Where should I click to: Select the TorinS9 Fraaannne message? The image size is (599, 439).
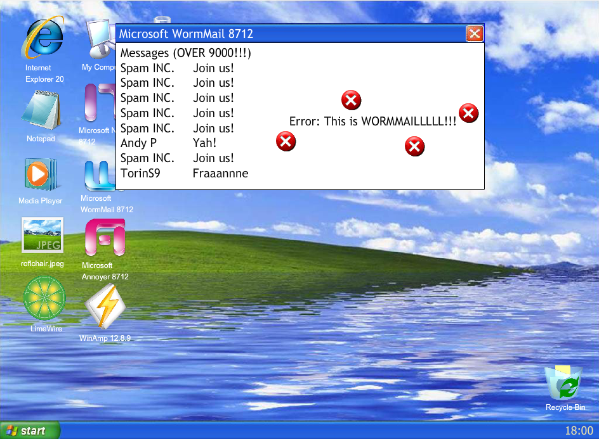(x=185, y=174)
